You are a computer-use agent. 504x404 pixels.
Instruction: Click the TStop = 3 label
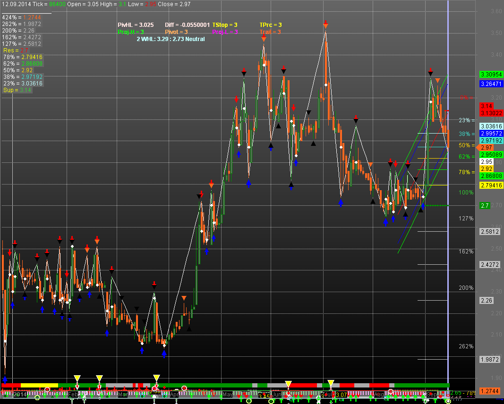(225, 25)
